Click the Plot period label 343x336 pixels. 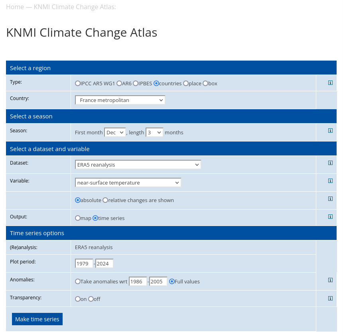(23, 262)
